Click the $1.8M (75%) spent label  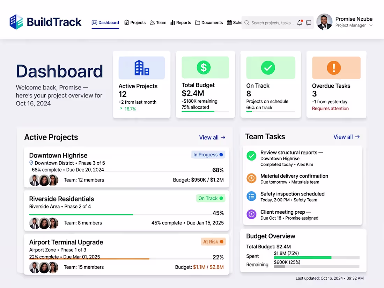tap(286, 253)
